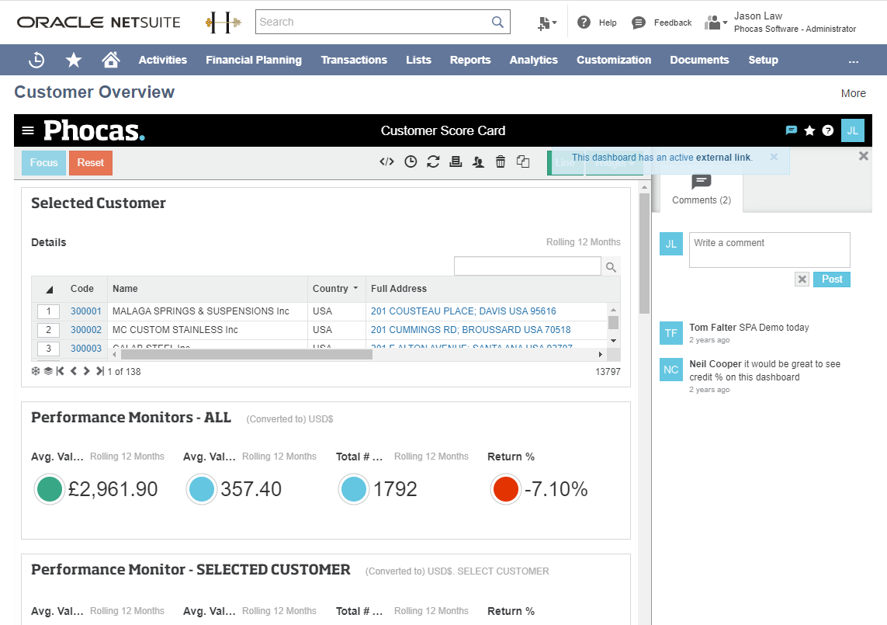Click the grid horizontal scrollbar thumb

247,354
